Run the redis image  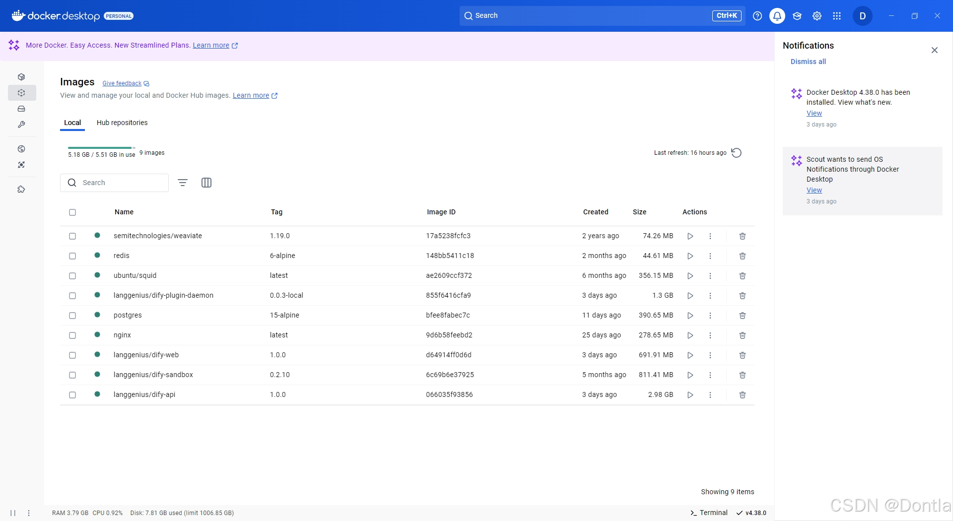click(690, 256)
